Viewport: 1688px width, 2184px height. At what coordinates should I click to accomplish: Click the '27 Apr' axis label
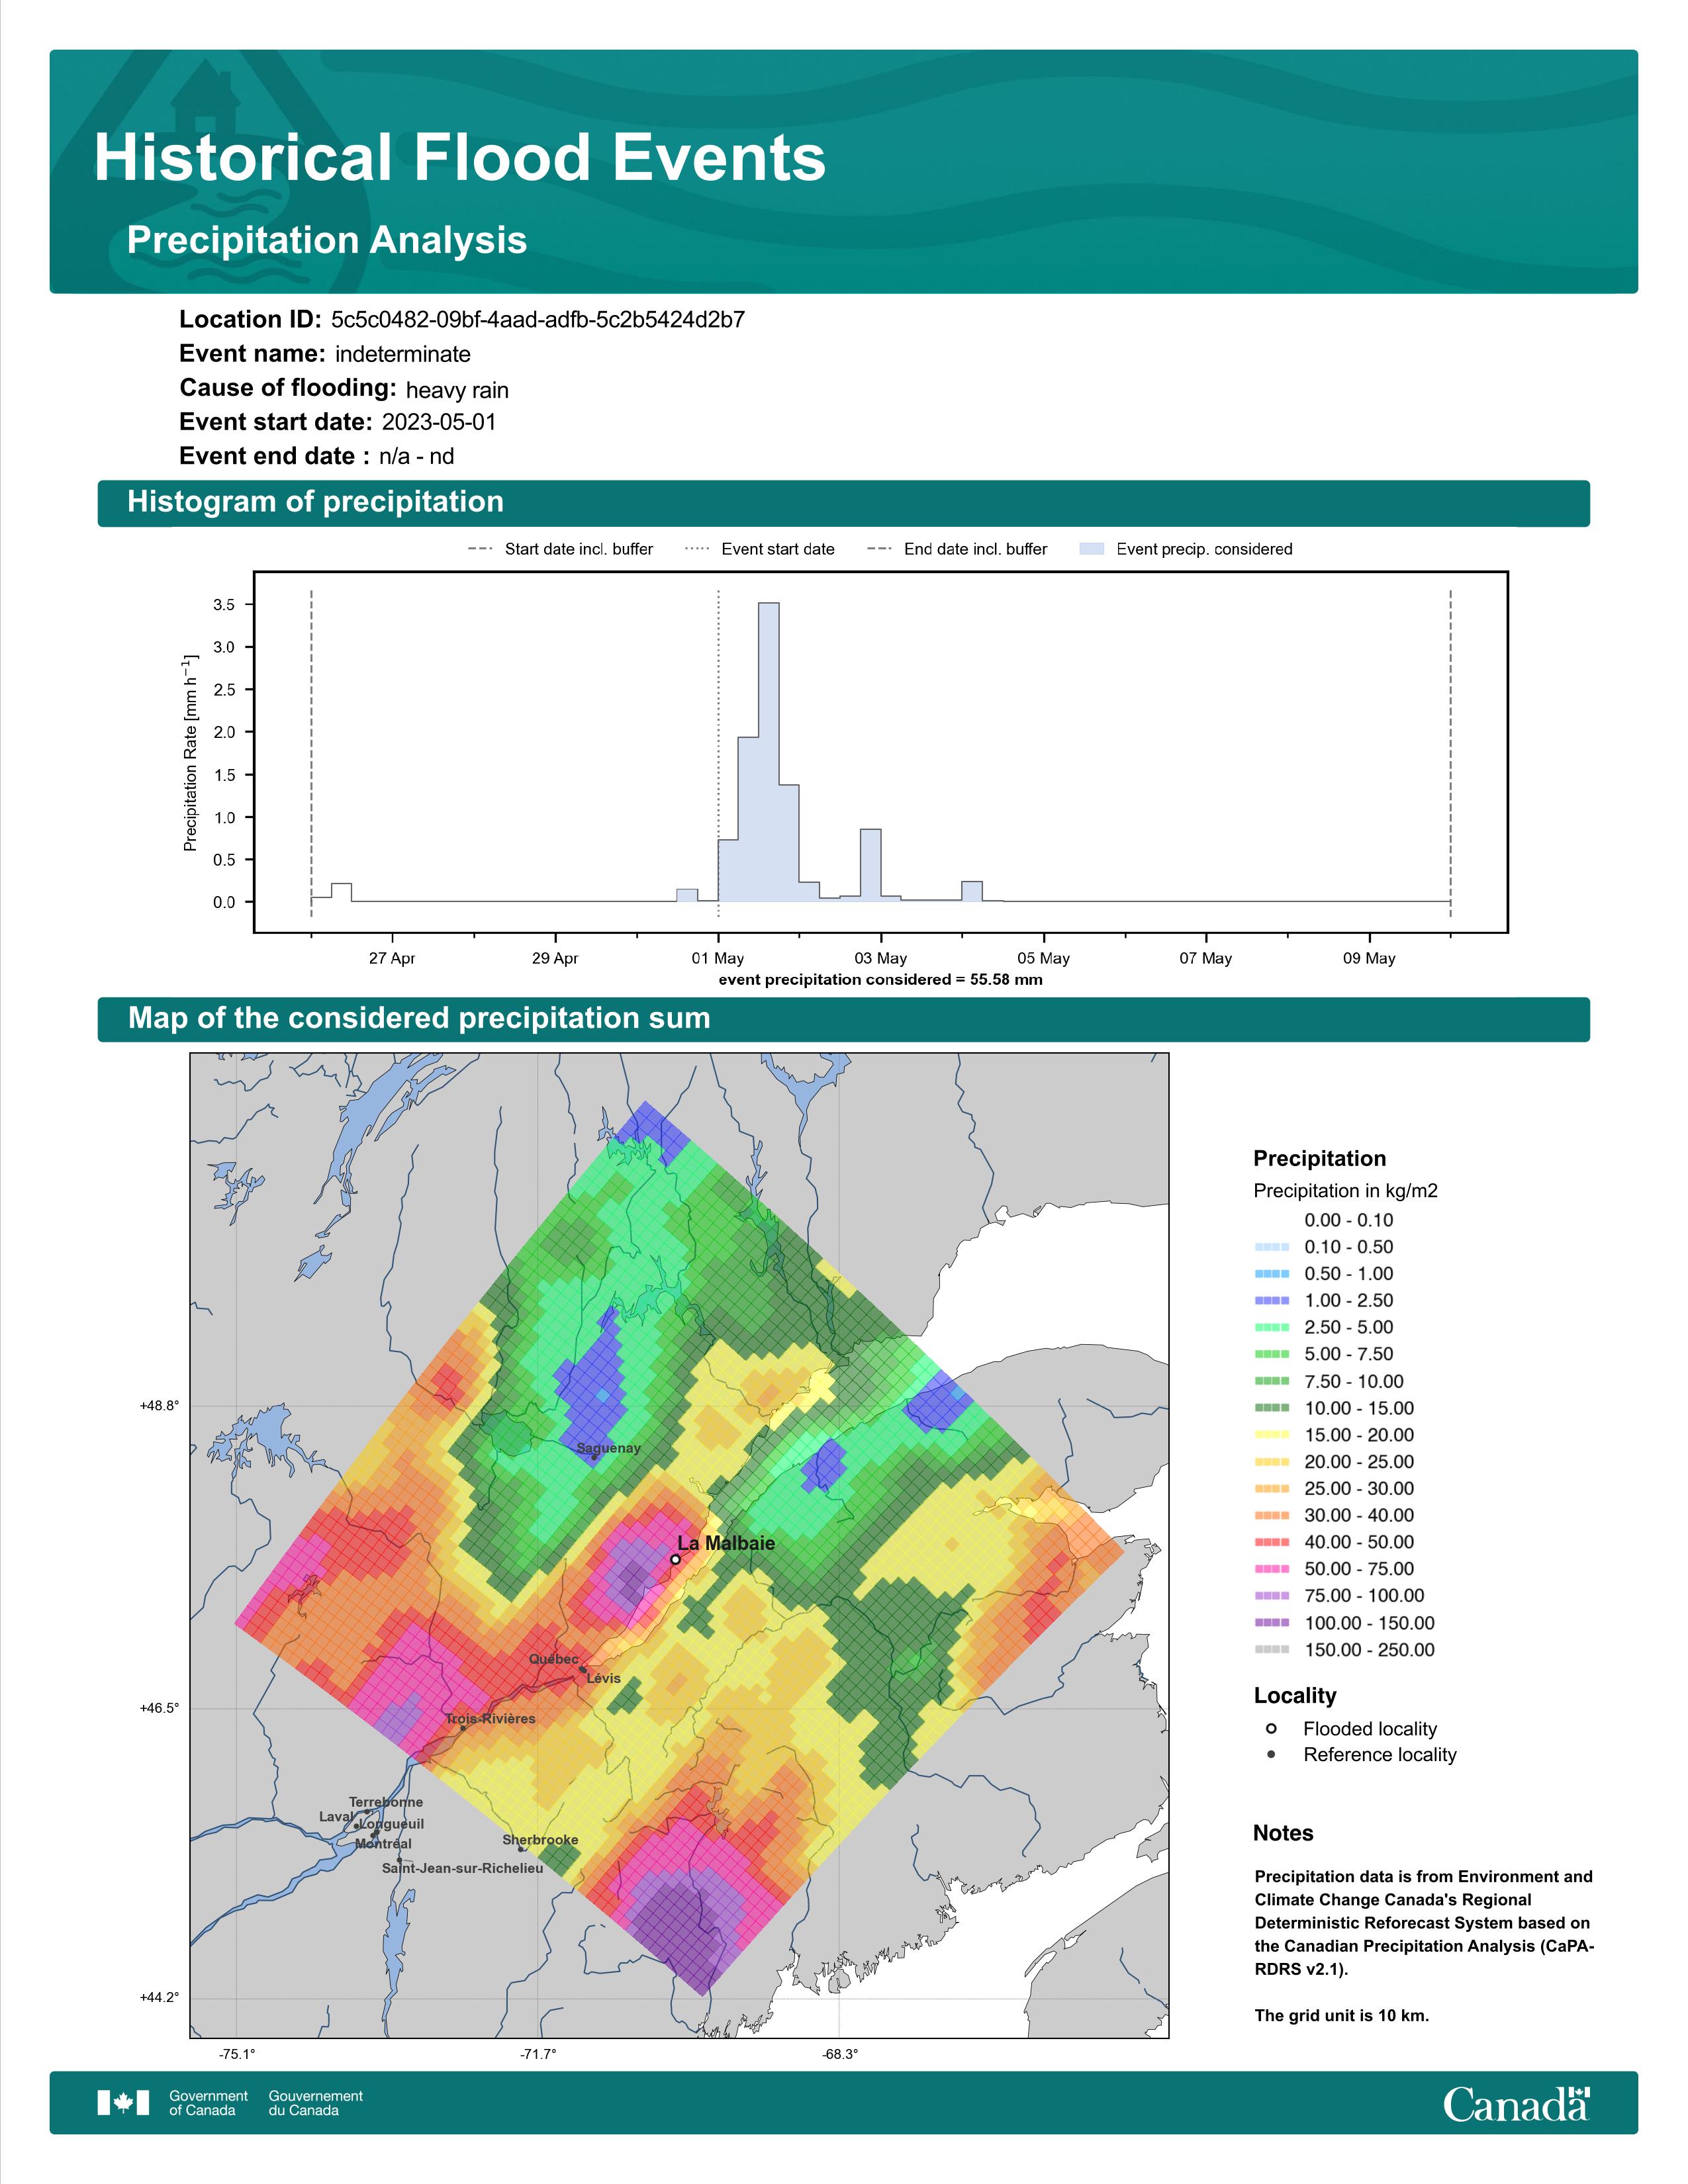(392, 958)
